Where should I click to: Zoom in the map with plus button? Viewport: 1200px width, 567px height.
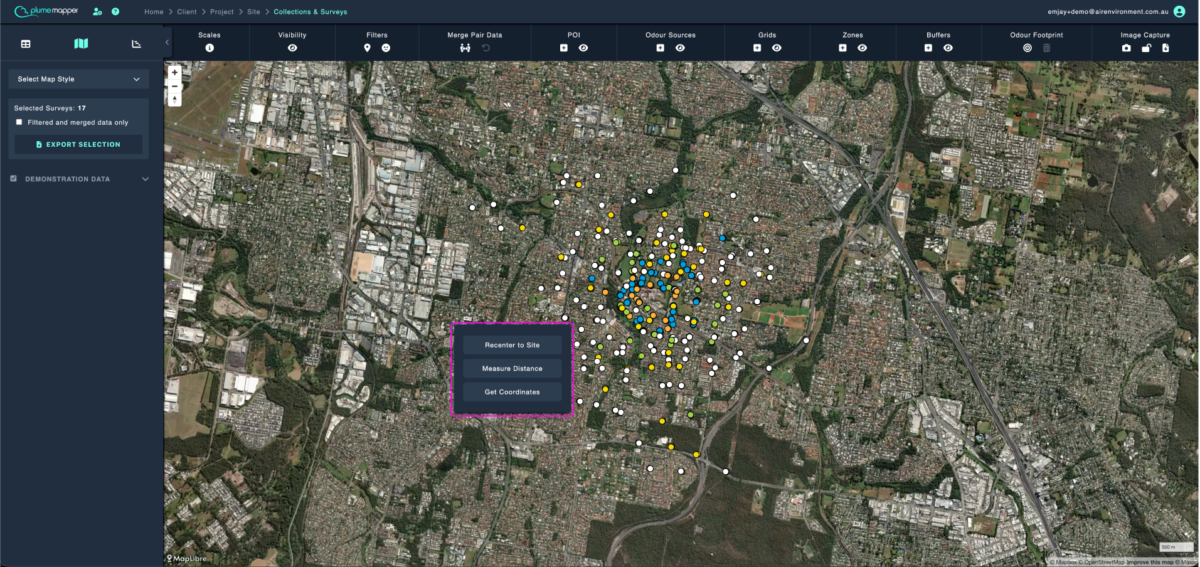(x=175, y=72)
